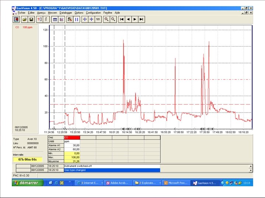Image resolution: width=265 pixels, height=198 pixels.
Task: Open the Datalogger menu
Action: point(66,12)
